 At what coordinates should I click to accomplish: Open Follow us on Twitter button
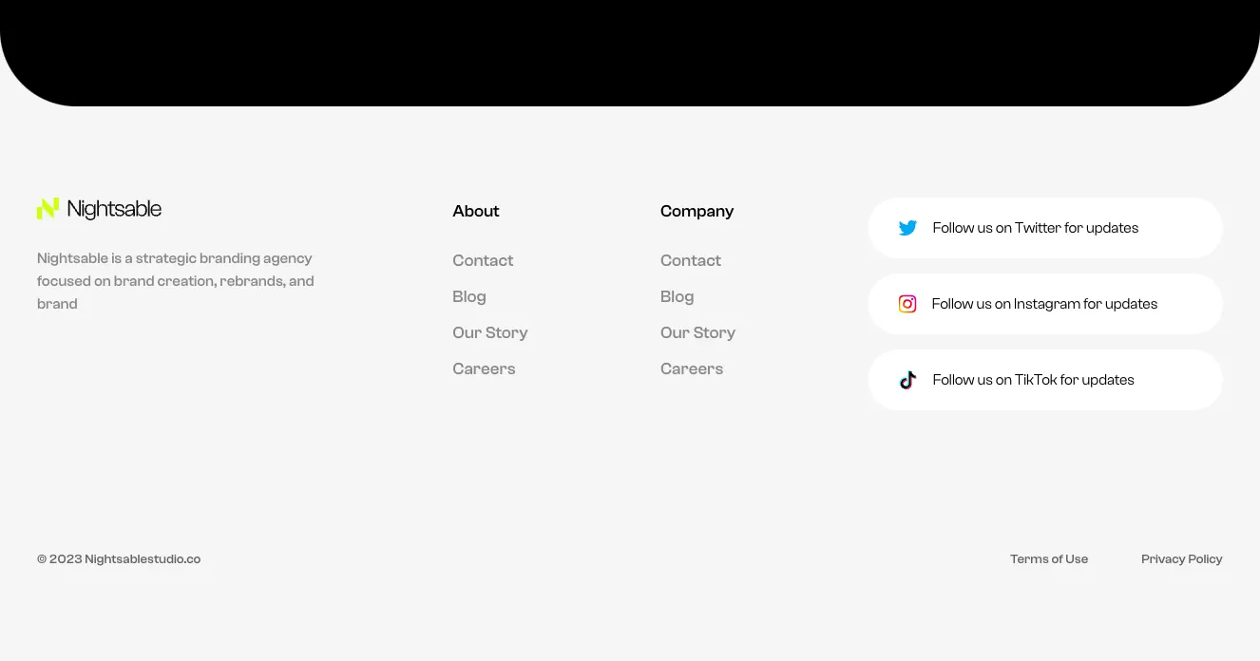[x=1044, y=228]
